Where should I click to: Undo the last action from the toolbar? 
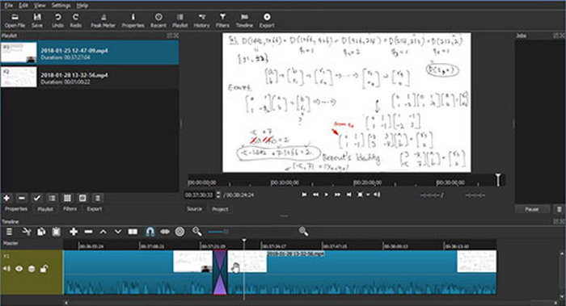[57, 20]
